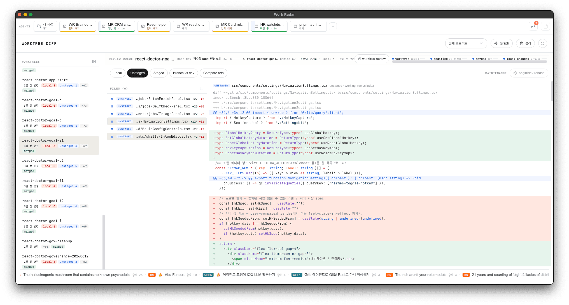This screenshot has height=305, width=569.
Task: Open the WR Braindu... agent tab
Action: pos(78,26)
